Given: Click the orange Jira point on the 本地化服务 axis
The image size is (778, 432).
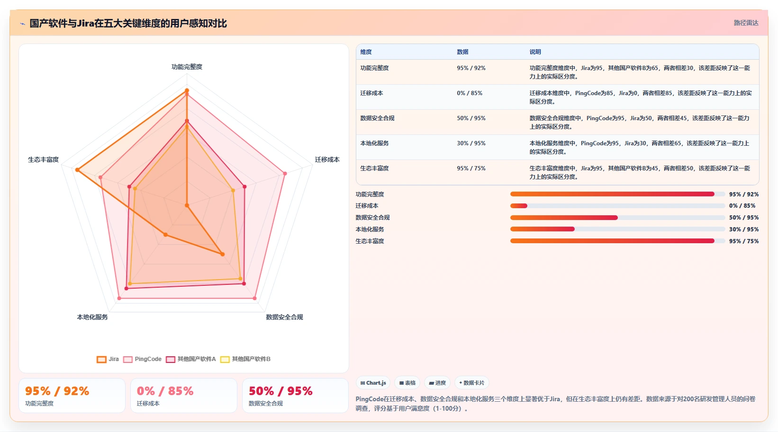Looking at the screenshot, I should click(x=165, y=235).
